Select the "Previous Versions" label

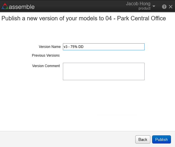pyautogui.click(x=46, y=55)
